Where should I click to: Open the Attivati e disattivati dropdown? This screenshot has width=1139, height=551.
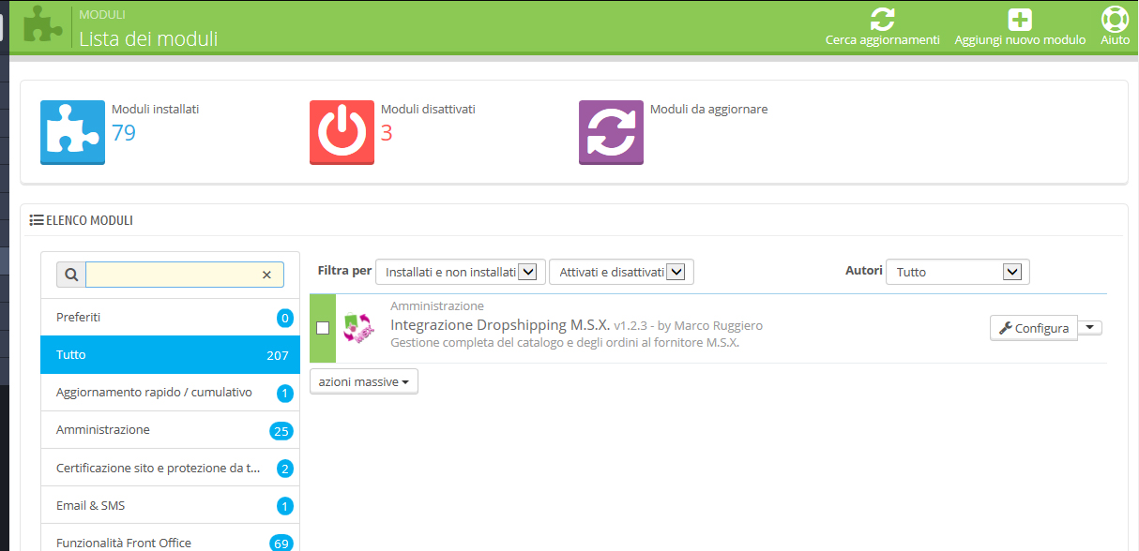click(621, 272)
